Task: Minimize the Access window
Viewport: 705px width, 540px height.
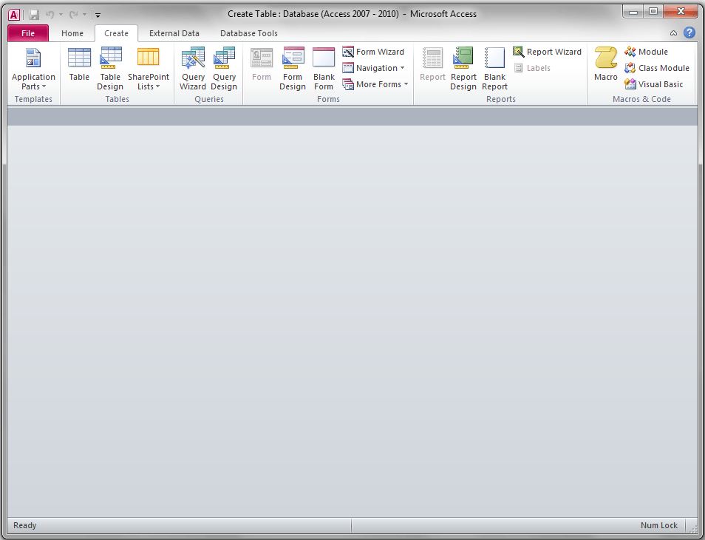Action: point(633,11)
